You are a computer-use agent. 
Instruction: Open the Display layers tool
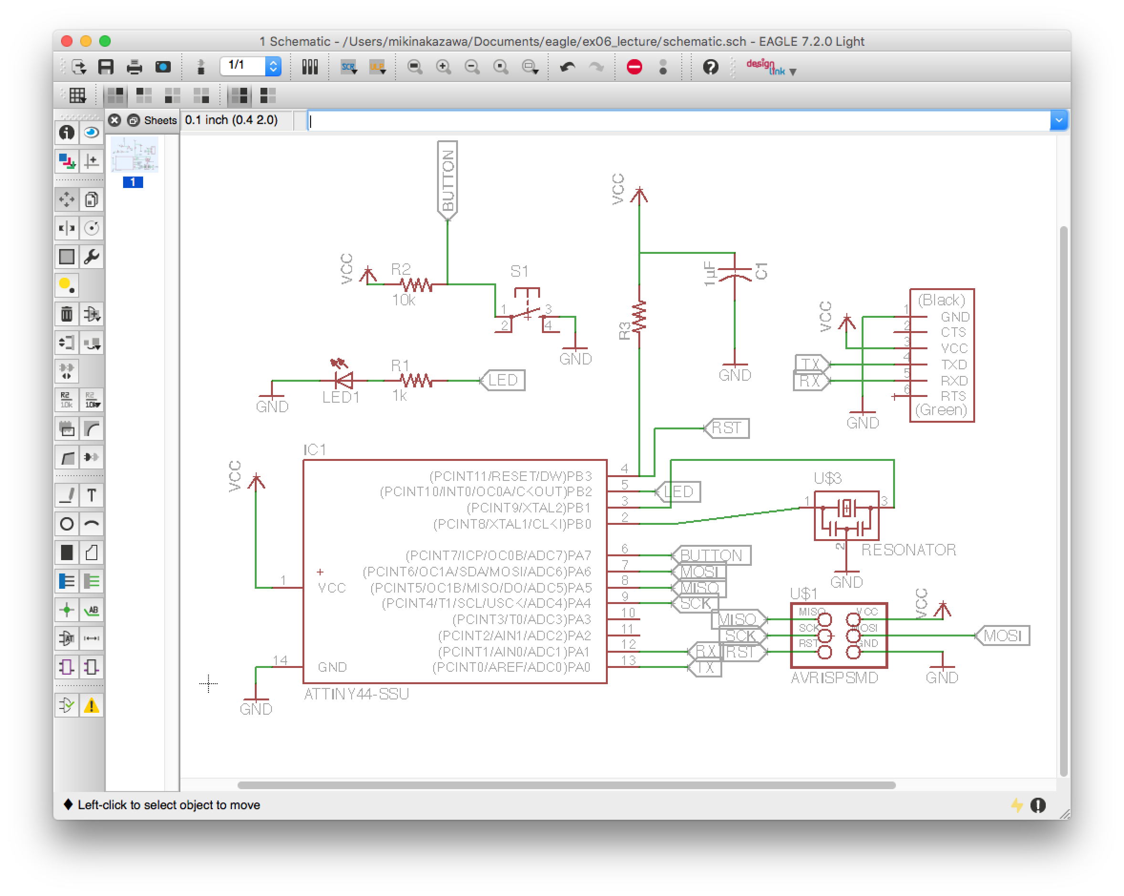pos(67,161)
